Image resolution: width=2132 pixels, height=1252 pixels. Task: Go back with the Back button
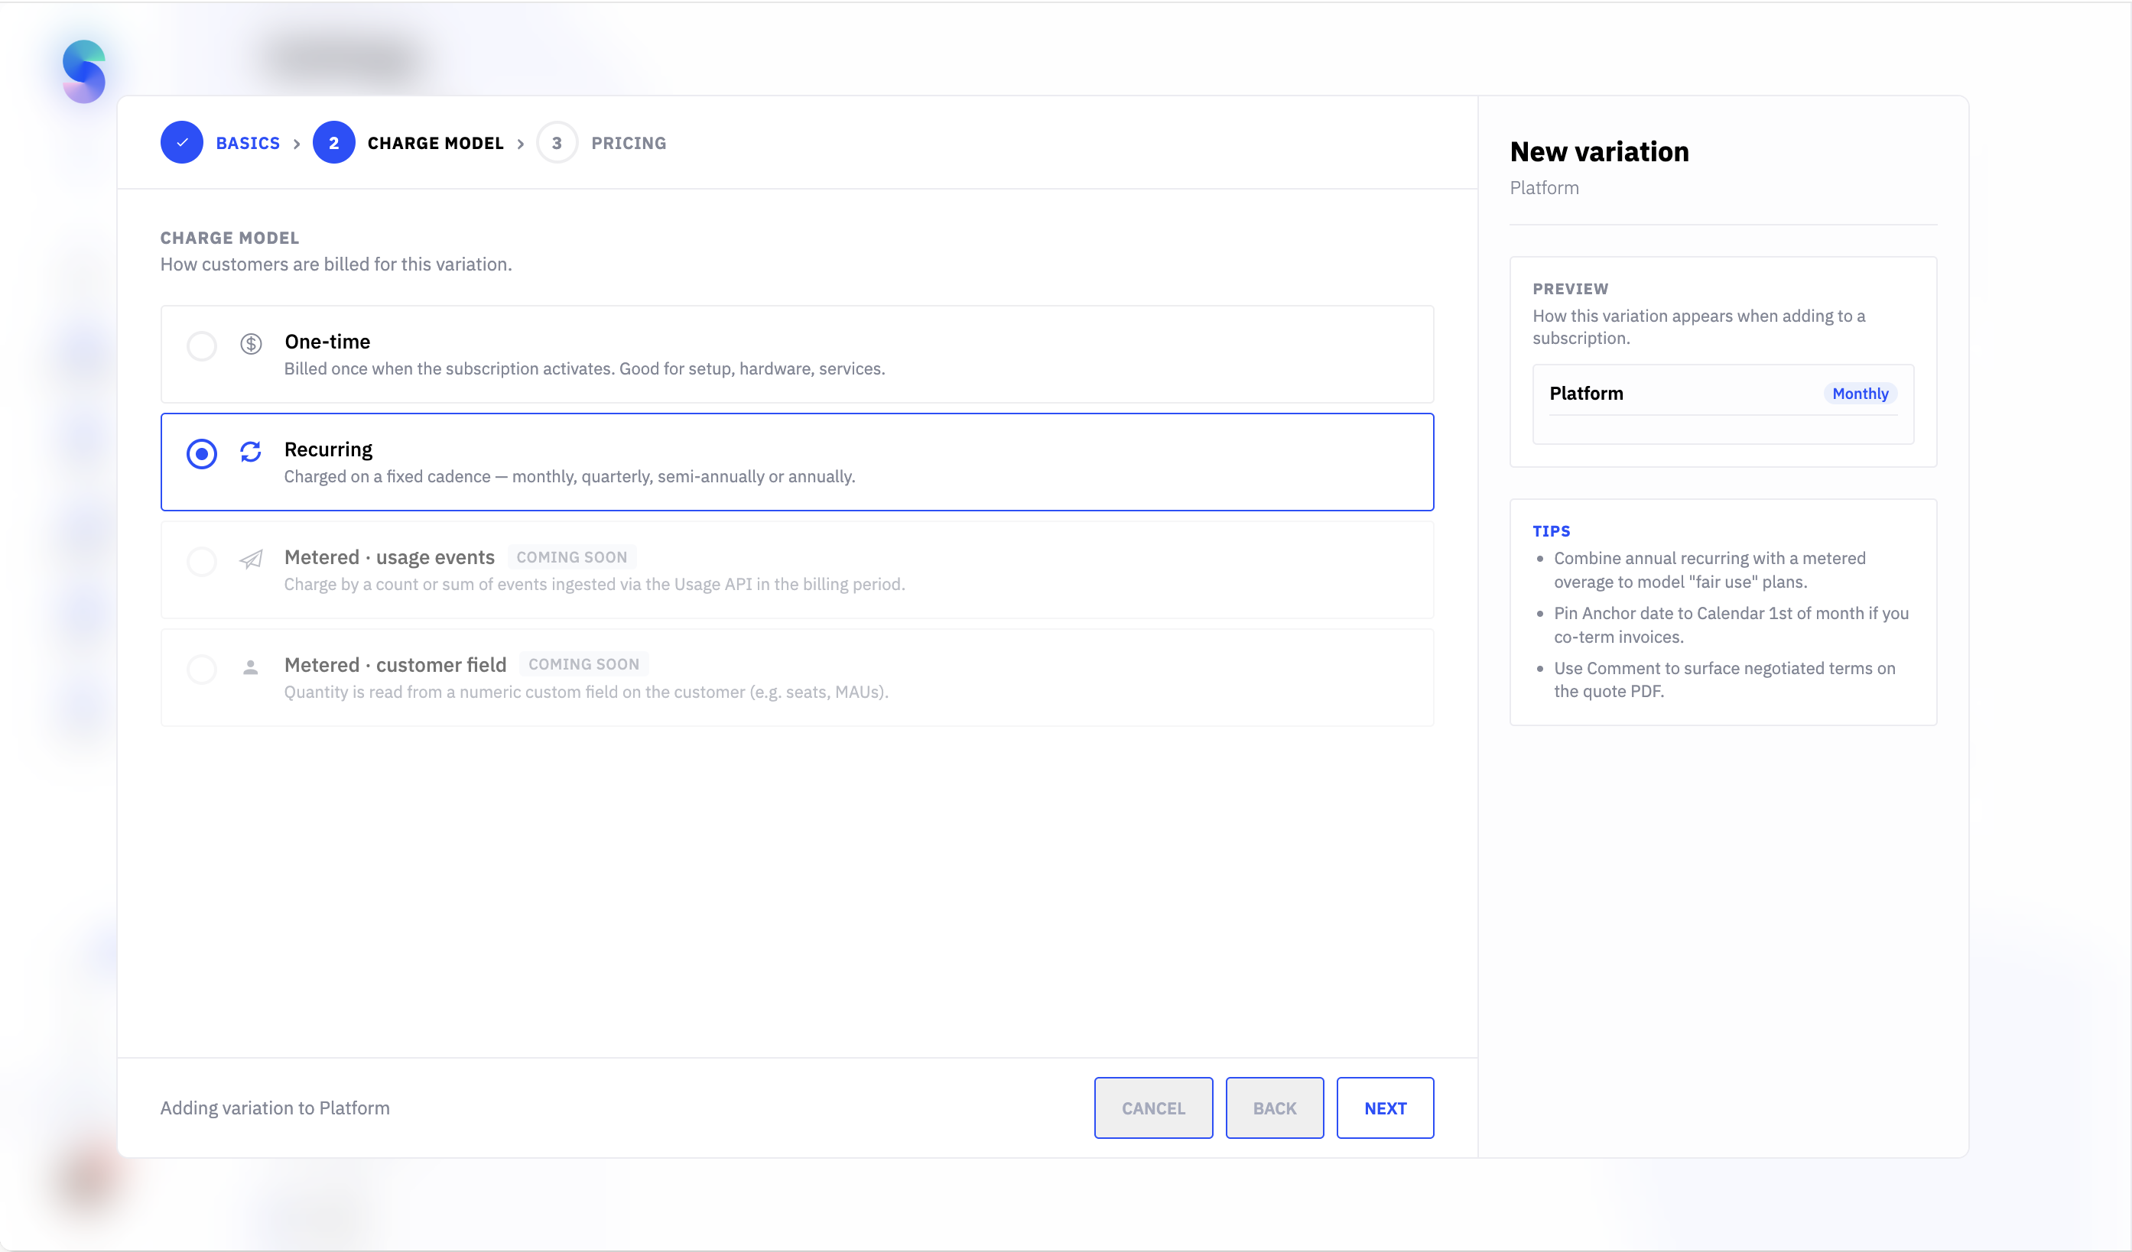tap(1274, 1108)
